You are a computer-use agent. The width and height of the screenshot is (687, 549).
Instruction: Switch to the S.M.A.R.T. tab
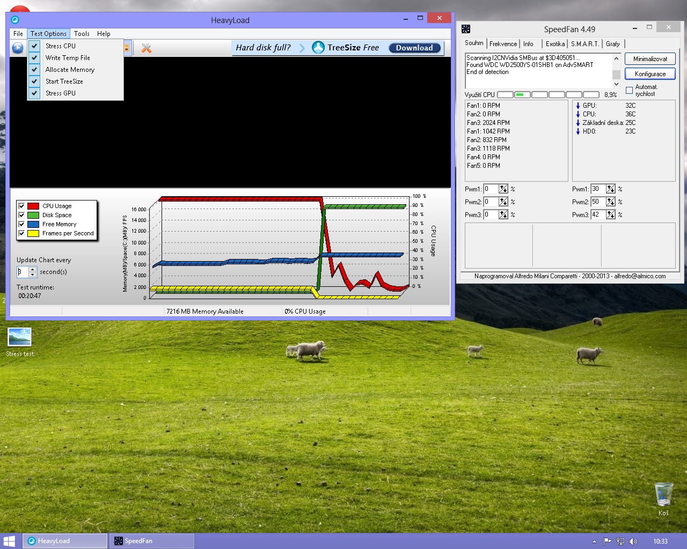pos(584,44)
